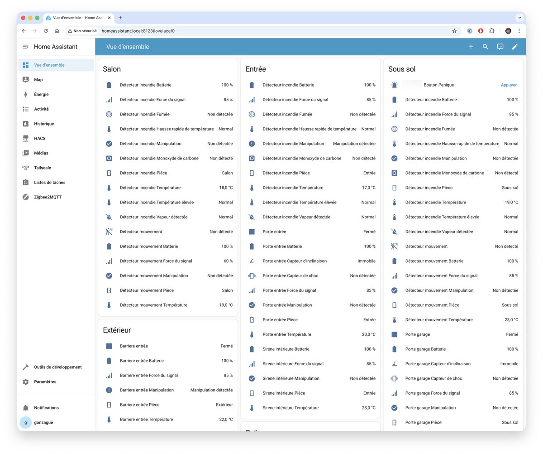Open Porte garage Capteur d'inclinaison row

tap(453, 364)
